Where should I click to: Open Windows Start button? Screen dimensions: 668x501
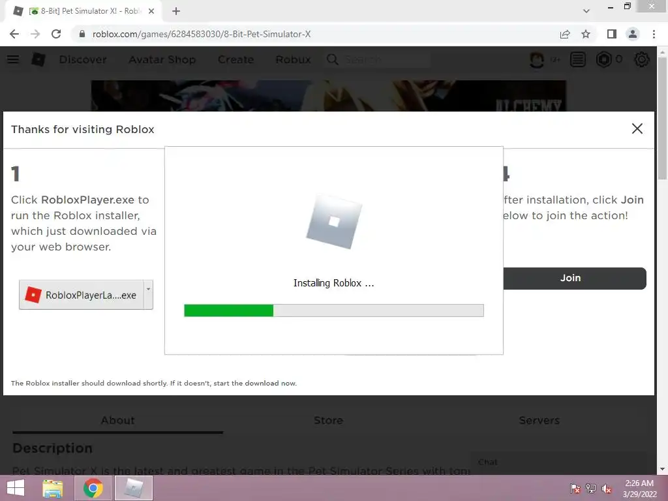[x=16, y=488]
